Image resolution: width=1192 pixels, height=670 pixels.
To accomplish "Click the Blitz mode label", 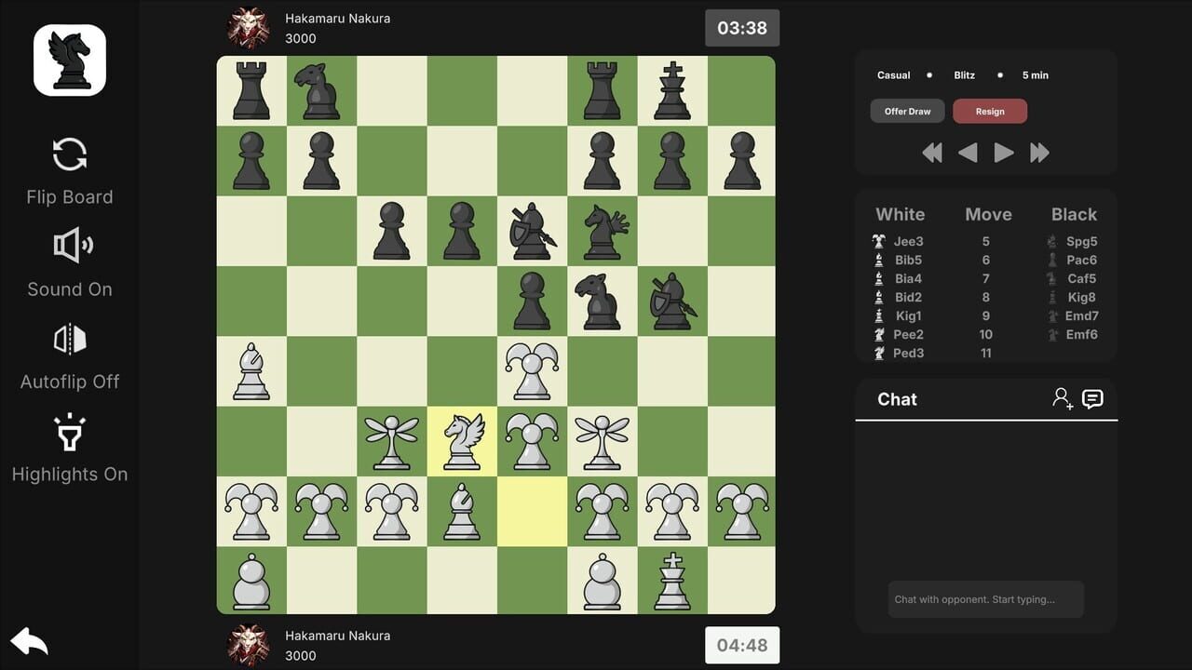I will tap(964, 75).
